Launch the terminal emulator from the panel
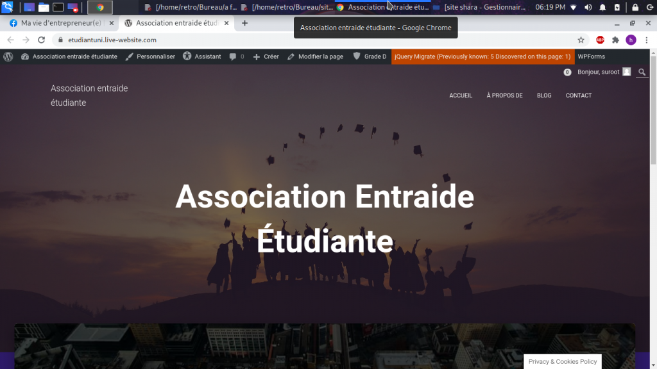657x369 pixels. (58, 7)
